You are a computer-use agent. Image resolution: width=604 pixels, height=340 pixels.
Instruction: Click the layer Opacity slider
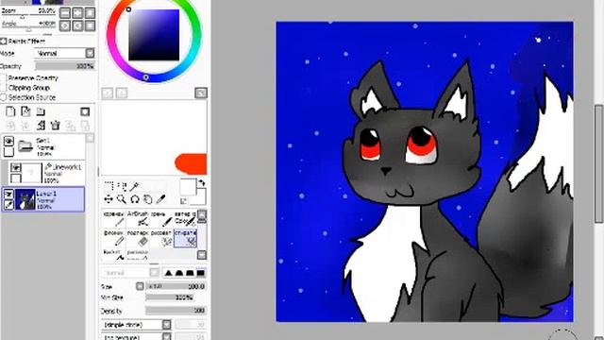65,66
